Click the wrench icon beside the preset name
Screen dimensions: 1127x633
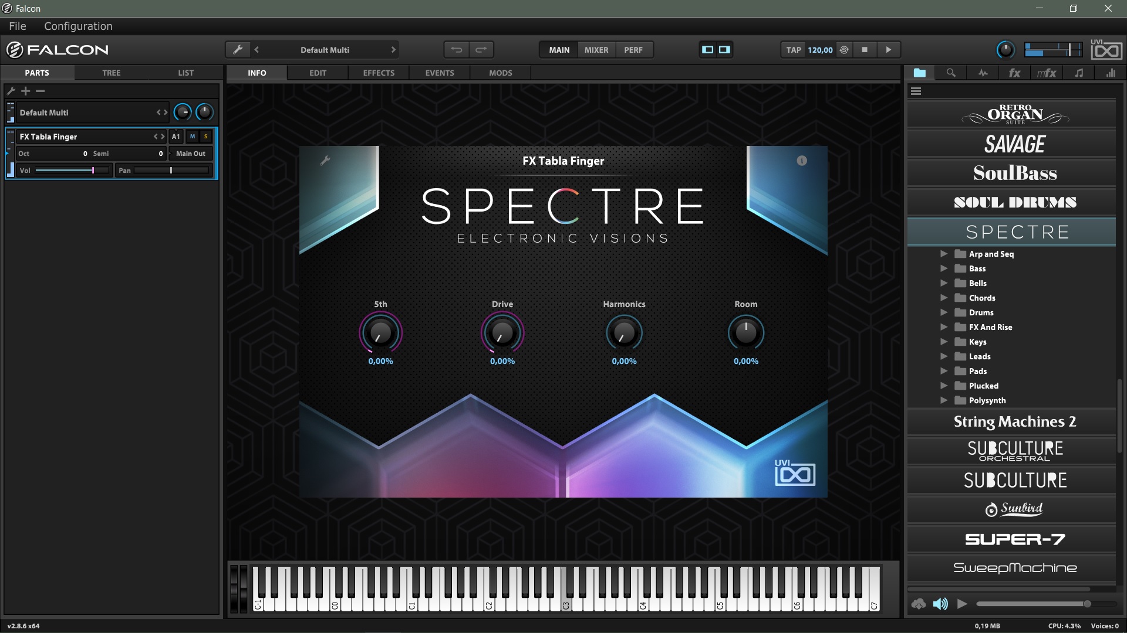click(238, 50)
